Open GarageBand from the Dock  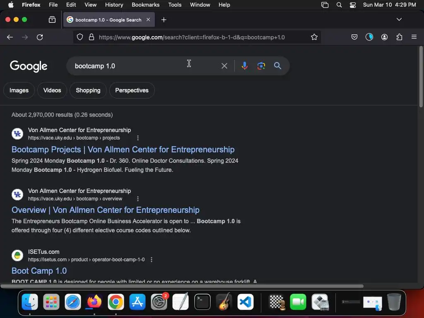point(224,301)
